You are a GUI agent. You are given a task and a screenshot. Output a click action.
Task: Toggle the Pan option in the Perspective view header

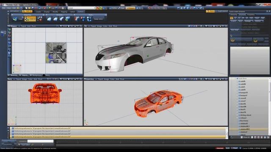pyautogui.click(x=216, y=79)
